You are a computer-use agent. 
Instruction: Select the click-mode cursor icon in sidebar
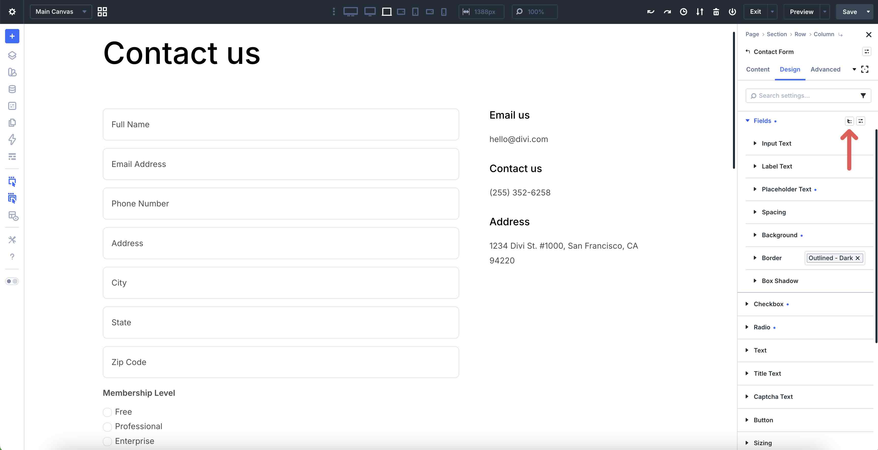tap(12, 181)
